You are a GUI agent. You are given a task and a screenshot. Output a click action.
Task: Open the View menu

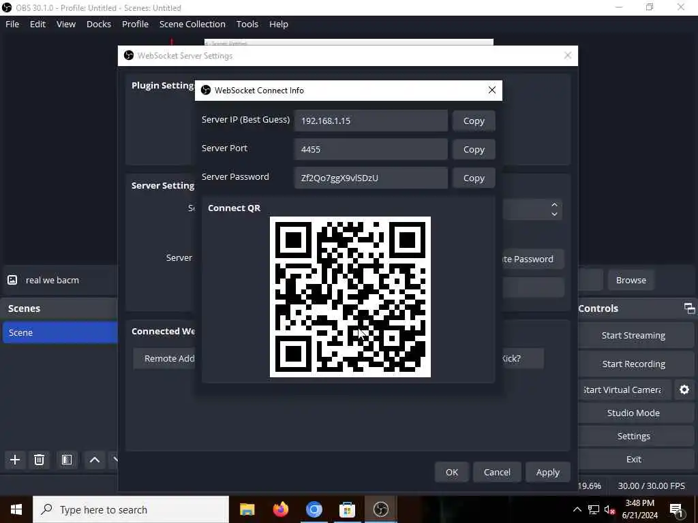coord(66,24)
